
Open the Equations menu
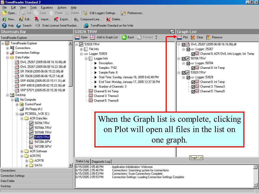coord(47,8)
